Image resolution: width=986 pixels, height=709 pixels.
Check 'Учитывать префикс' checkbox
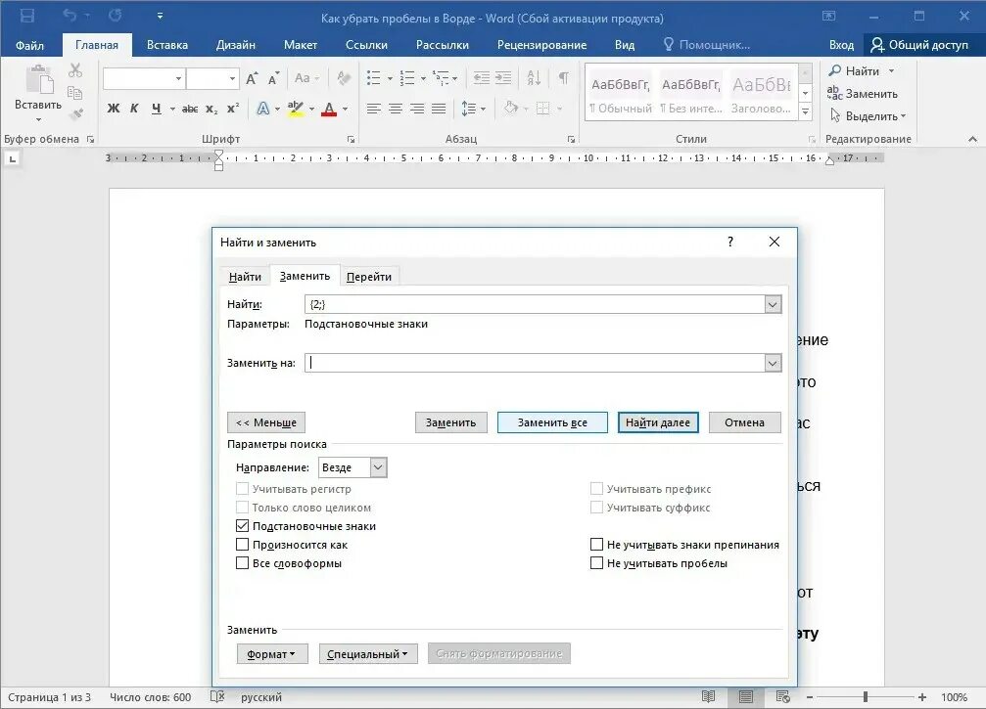pyautogui.click(x=596, y=489)
